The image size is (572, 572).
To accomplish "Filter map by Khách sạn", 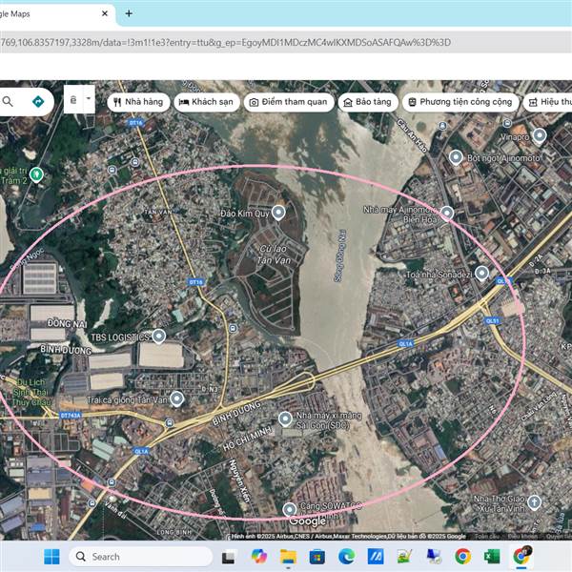I will tap(207, 102).
